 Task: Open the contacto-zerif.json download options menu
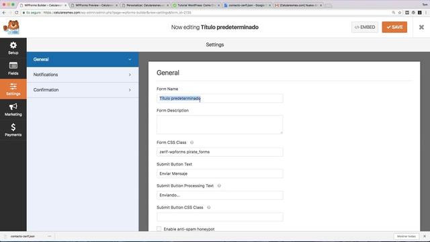coord(49,236)
